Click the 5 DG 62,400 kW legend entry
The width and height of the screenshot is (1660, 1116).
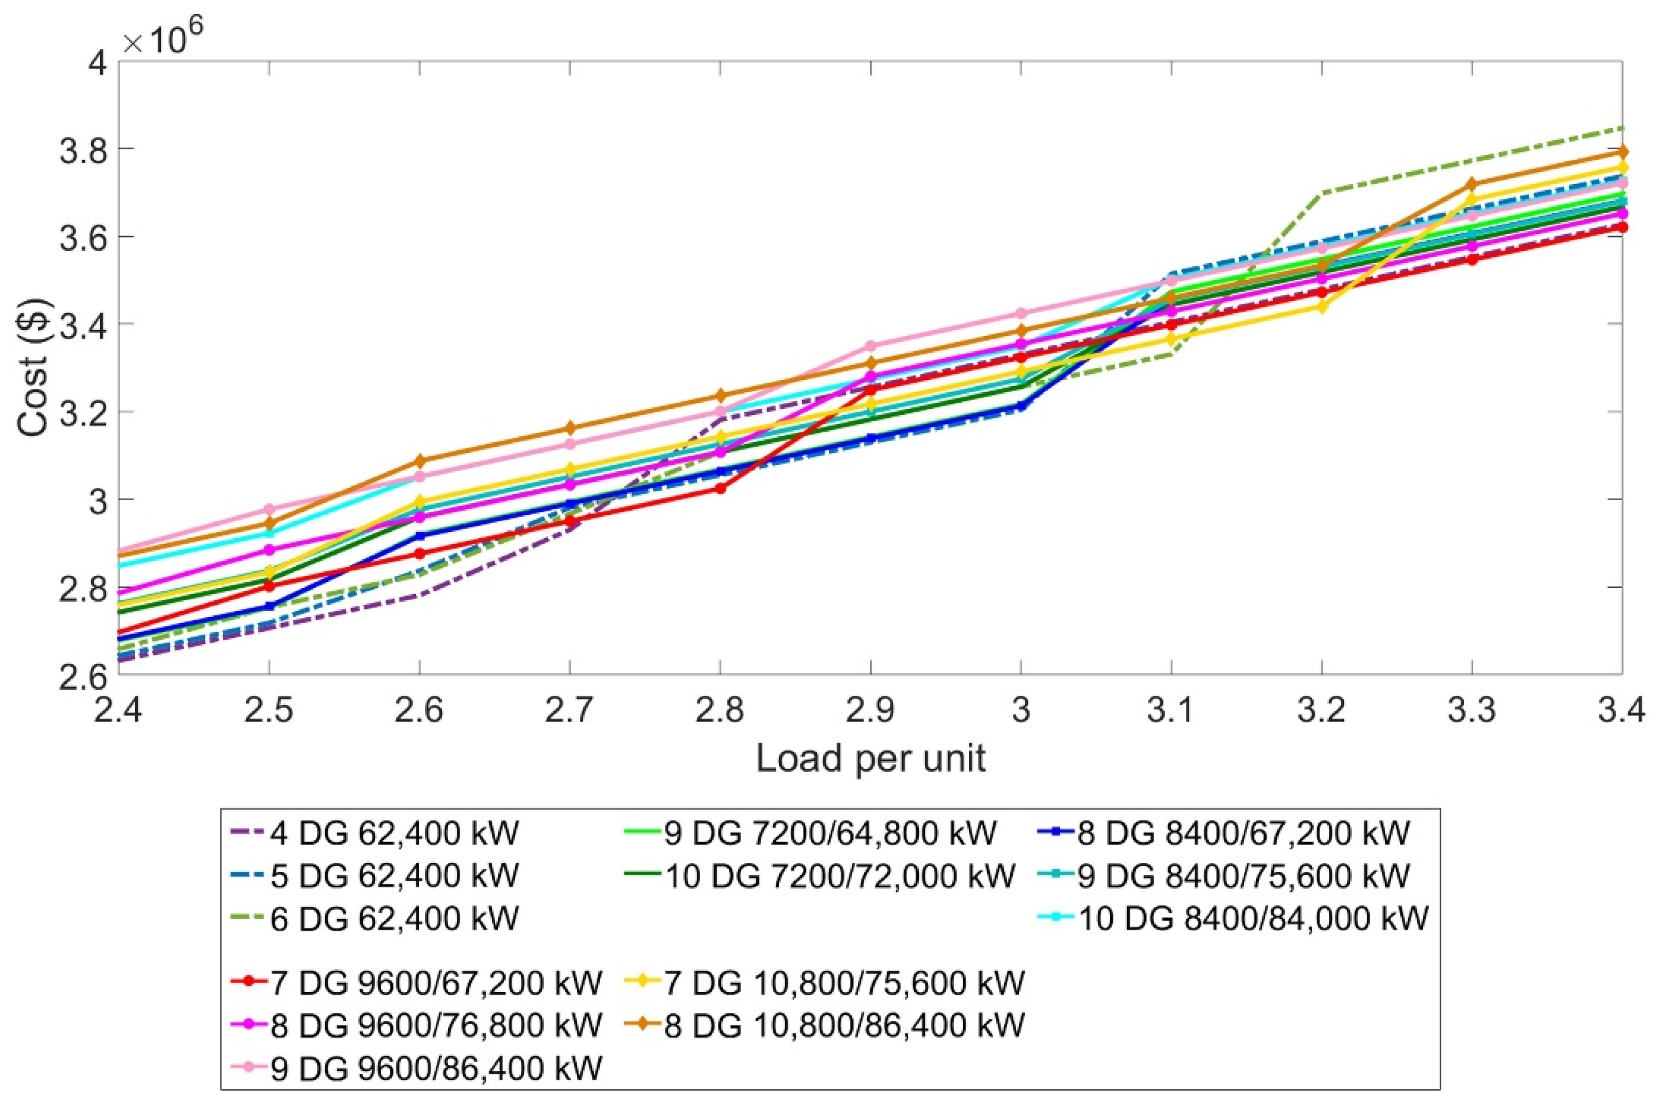click(393, 876)
